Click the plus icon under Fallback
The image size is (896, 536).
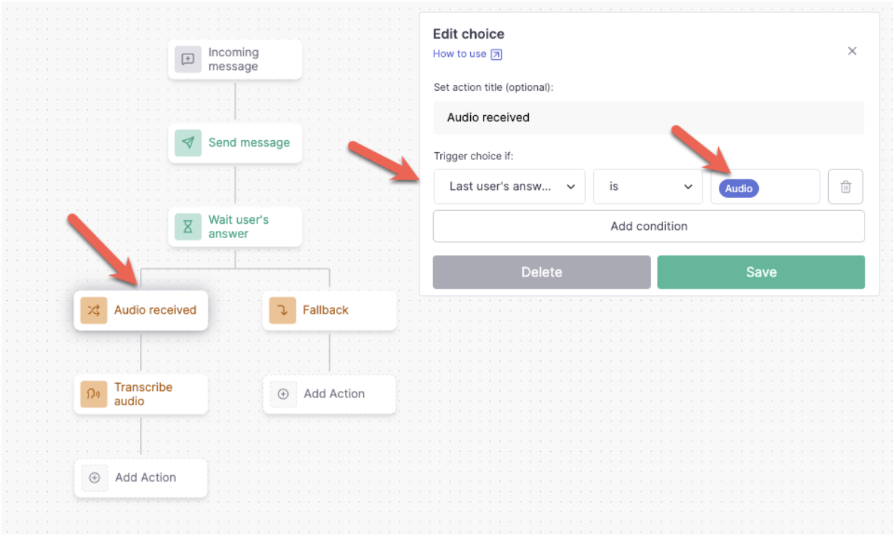tap(283, 394)
